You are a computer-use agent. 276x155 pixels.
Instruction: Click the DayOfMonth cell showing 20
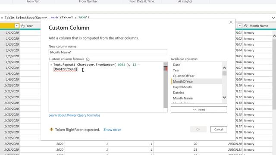pyautogui.click(x=176, y=144)
